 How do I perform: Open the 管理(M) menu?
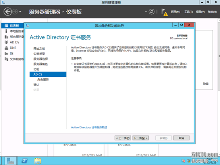tap(176, 12)
